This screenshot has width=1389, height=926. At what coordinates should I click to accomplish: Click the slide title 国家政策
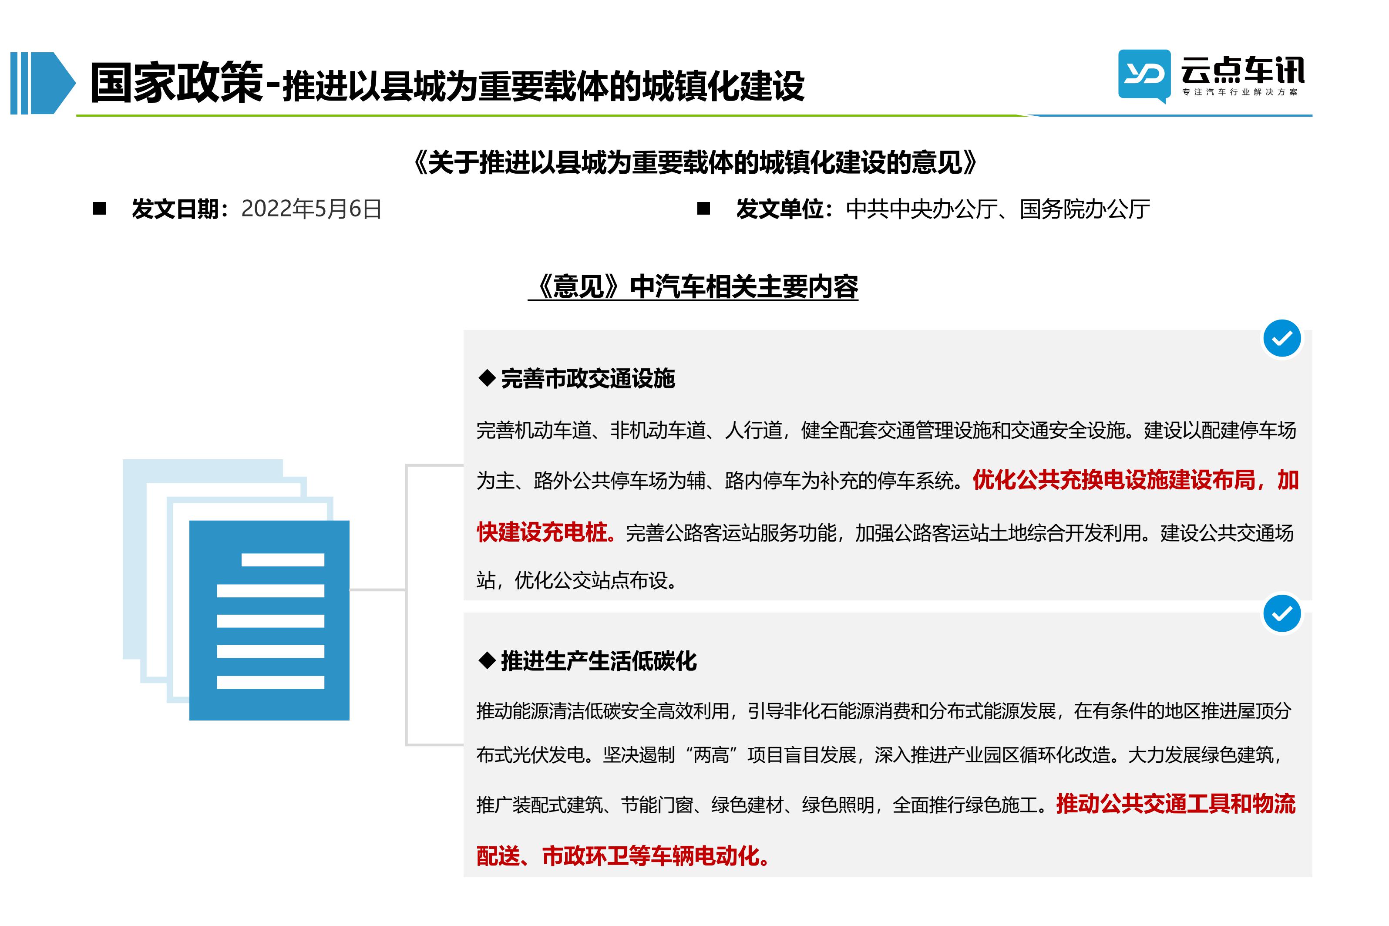[176, 83]
